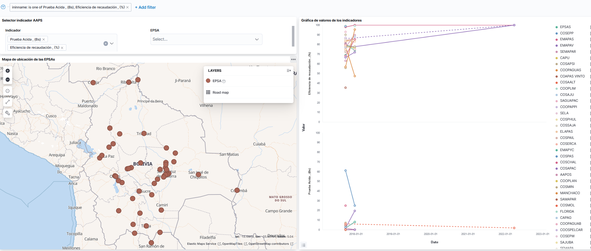Remove the Prueba Acida indicator tag
Viewport: 591px width, 251px height.
(x=44, y=39)
